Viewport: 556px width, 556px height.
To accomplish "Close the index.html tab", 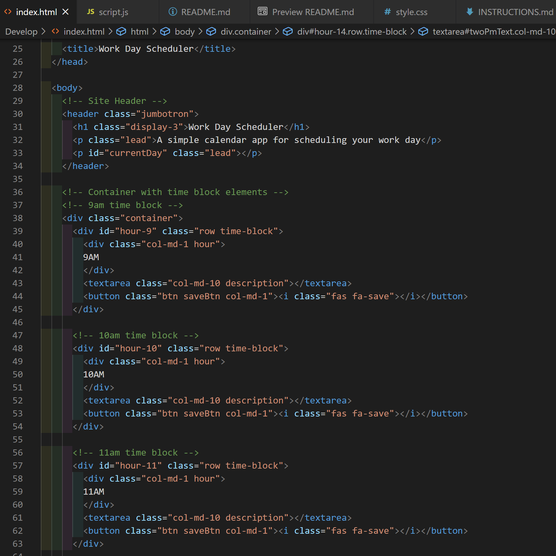I will point(65,12).
